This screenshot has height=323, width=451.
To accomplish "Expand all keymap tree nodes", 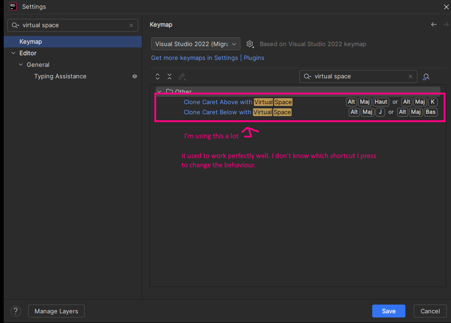I will click(158, 76).
